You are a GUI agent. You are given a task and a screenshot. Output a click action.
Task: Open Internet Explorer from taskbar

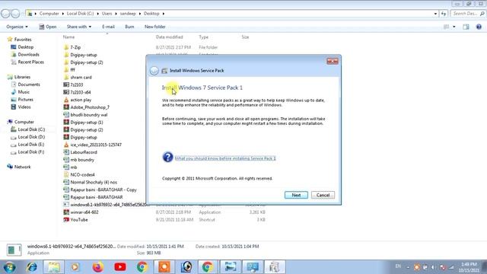point(31,267)
